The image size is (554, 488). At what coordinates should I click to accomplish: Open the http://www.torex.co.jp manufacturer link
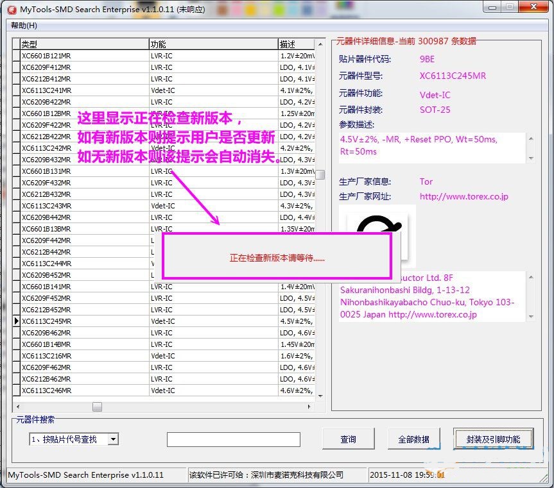pos(464,196)
